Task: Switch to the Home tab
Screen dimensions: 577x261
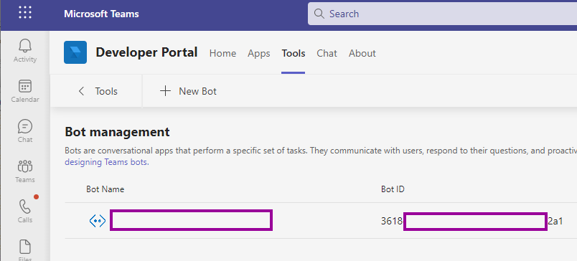Action: coord(222,53)
